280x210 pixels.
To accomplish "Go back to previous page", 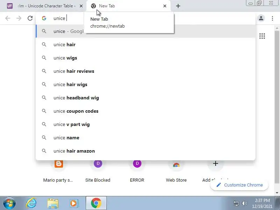I will [8, 18].
